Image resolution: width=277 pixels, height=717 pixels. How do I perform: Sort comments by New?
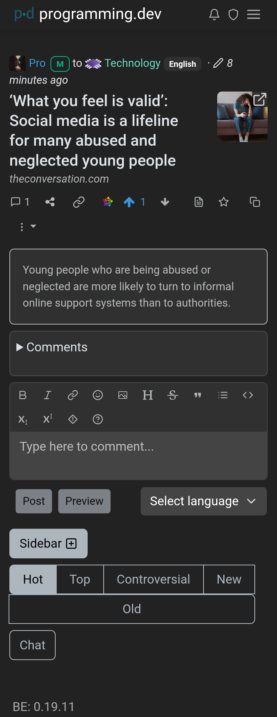click(x=229, y=579)
